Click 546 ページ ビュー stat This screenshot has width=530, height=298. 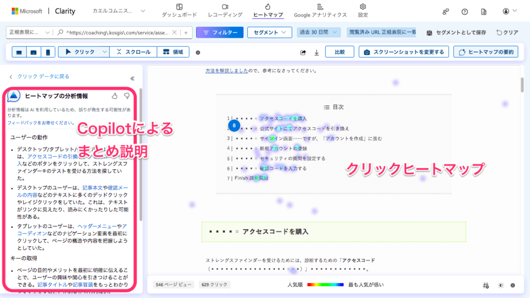coord(173,285)
